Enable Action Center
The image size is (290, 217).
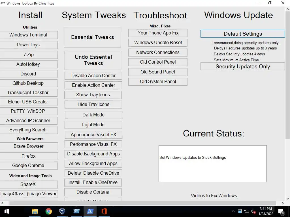pyautogui.click(x=93, y=85)
